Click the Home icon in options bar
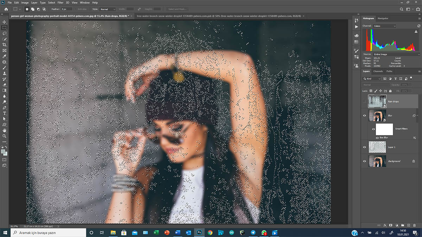The height and width of the screenshot is (237, 422). [6, 9]
